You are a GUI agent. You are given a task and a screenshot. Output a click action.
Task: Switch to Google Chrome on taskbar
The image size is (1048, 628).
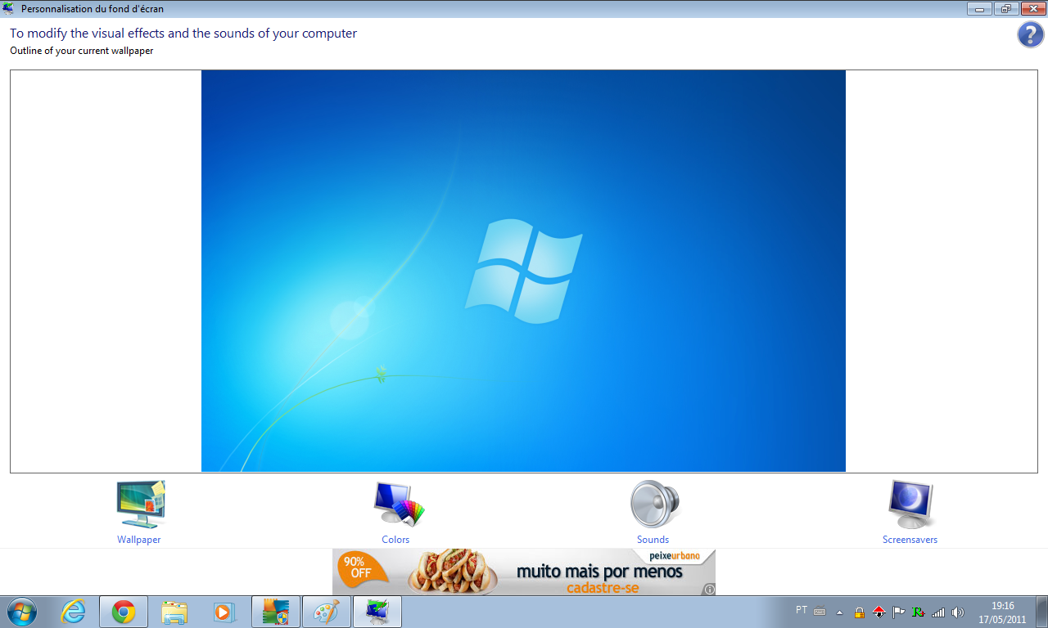click(124, 612)
